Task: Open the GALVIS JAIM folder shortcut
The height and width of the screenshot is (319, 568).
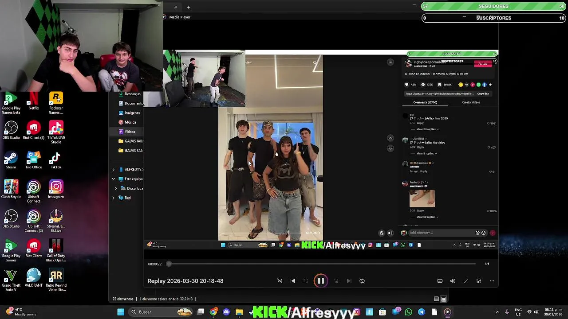Action: [131, 141]
